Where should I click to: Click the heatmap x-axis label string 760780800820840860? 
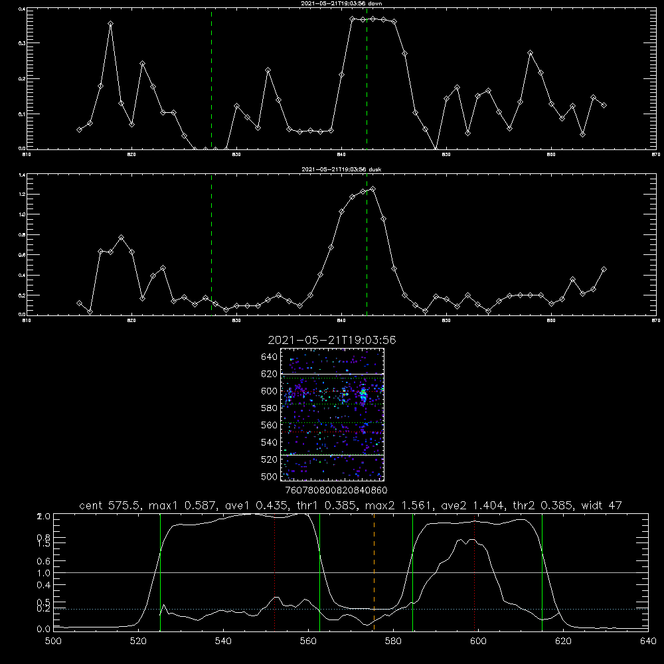[x=336, y=491]
